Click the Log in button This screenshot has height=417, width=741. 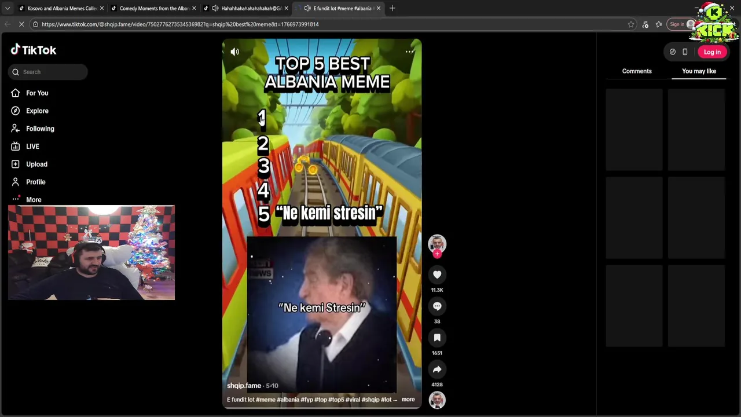712,52
